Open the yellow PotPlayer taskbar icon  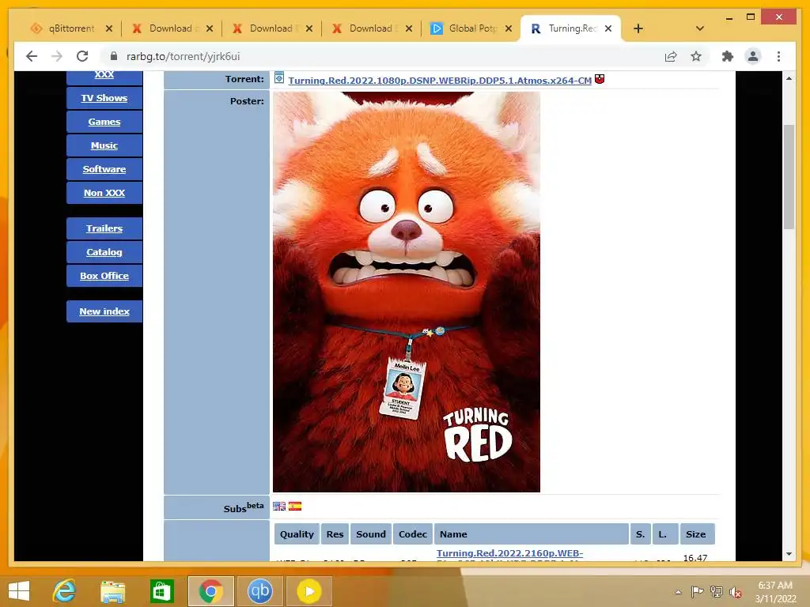[x=309, y=591]
